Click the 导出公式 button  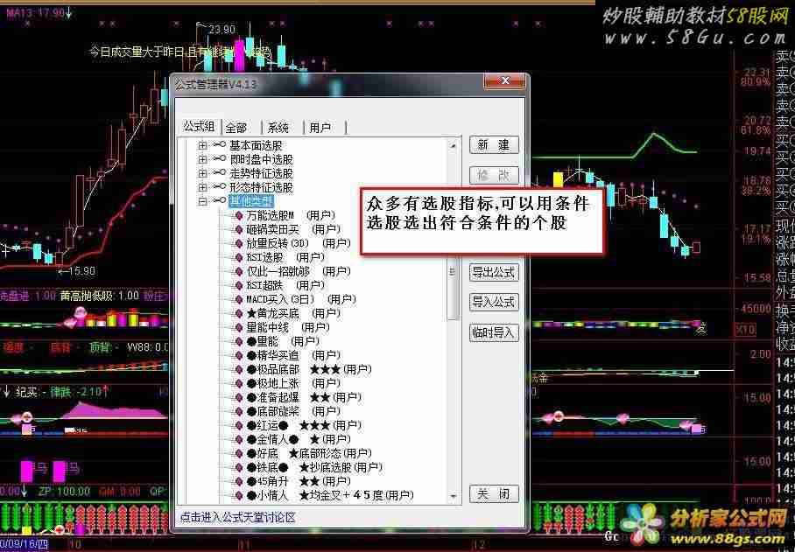(494, 273)
